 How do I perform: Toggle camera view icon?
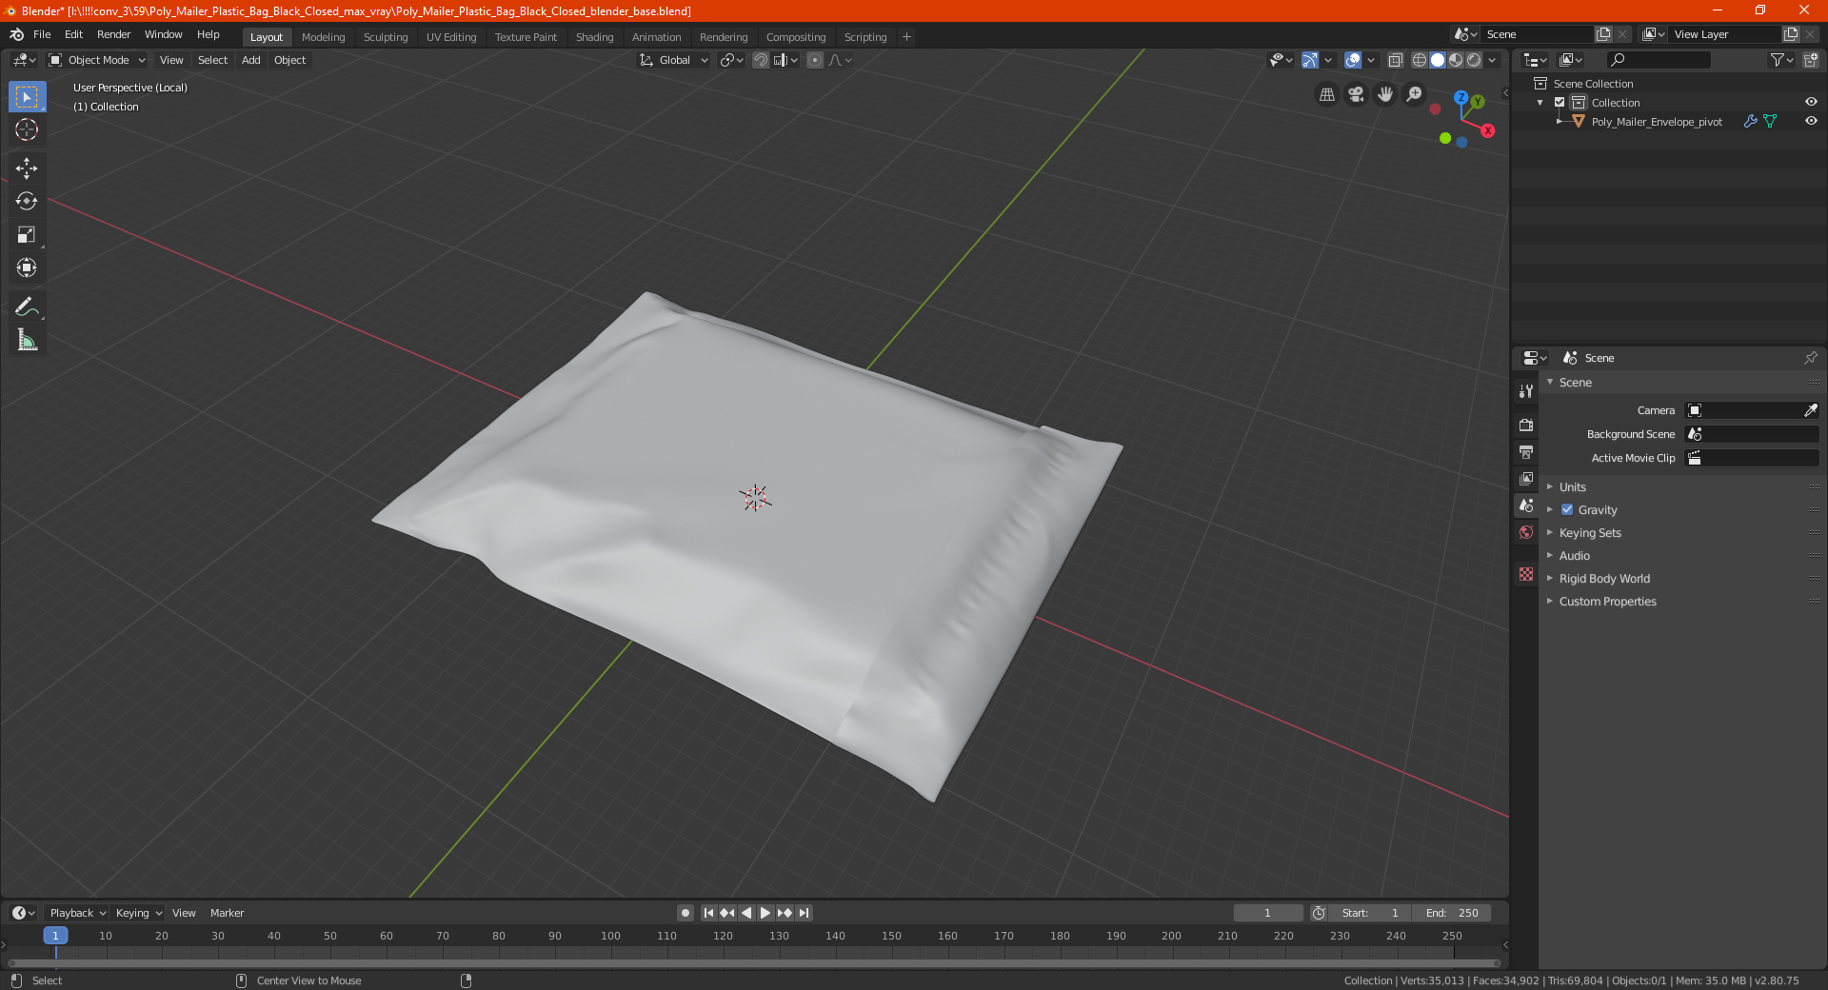coord(1356,94)
